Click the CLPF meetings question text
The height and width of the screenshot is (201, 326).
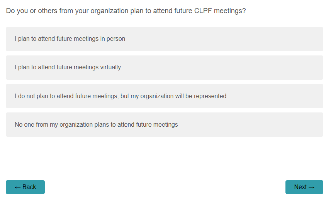(x=126, y=11)
